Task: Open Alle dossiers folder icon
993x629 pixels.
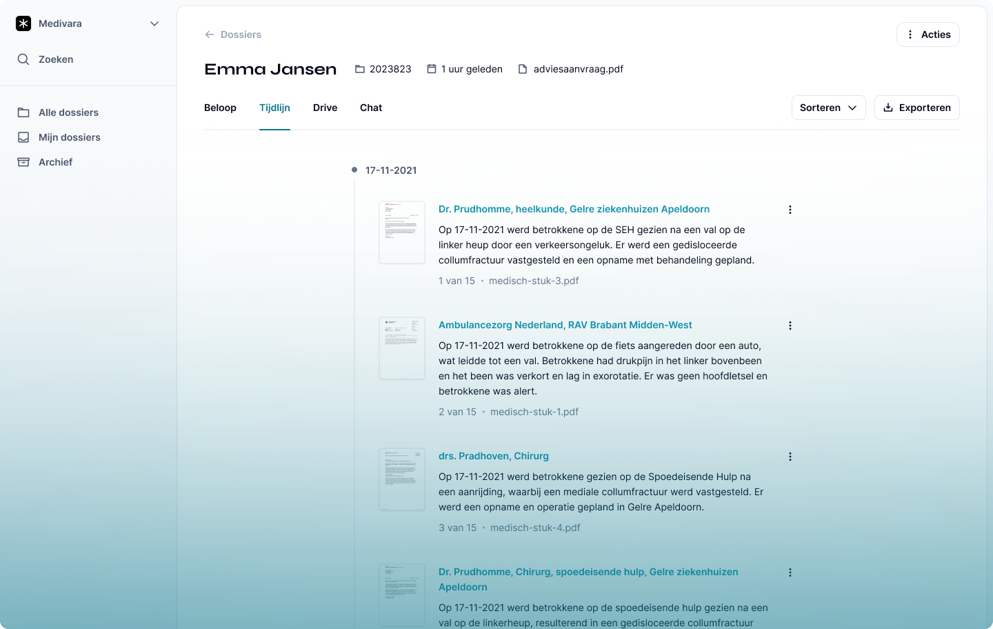Action: pyautogui.click(x=23, y=112)
